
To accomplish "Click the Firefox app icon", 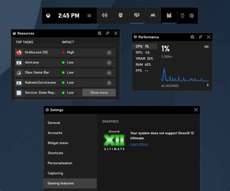I will pos(19,52).
